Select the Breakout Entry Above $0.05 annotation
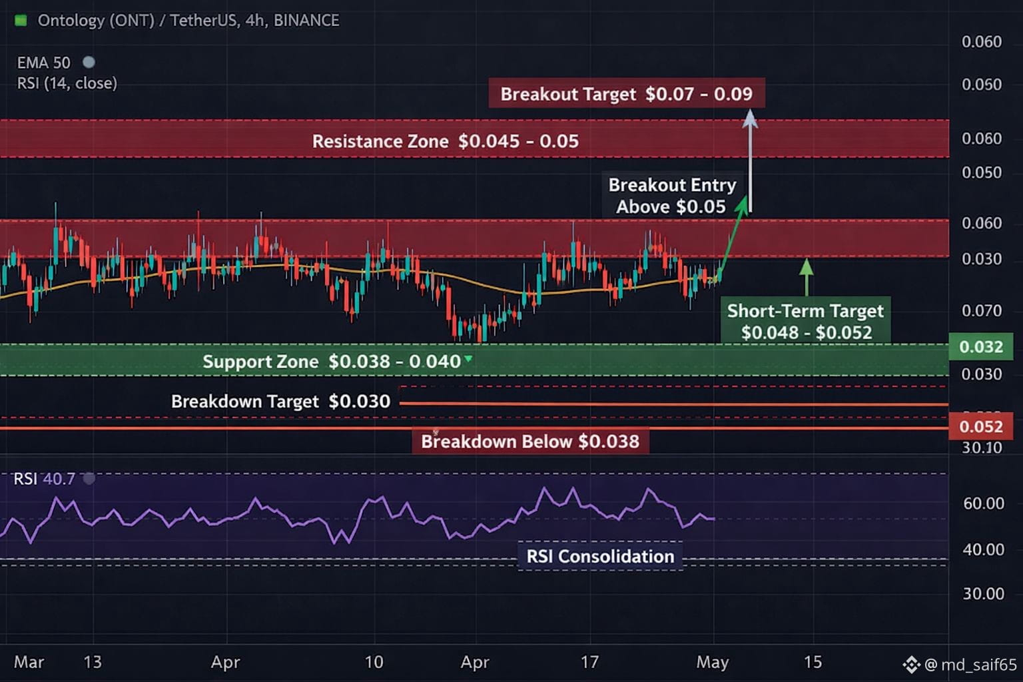 [672, 195]
